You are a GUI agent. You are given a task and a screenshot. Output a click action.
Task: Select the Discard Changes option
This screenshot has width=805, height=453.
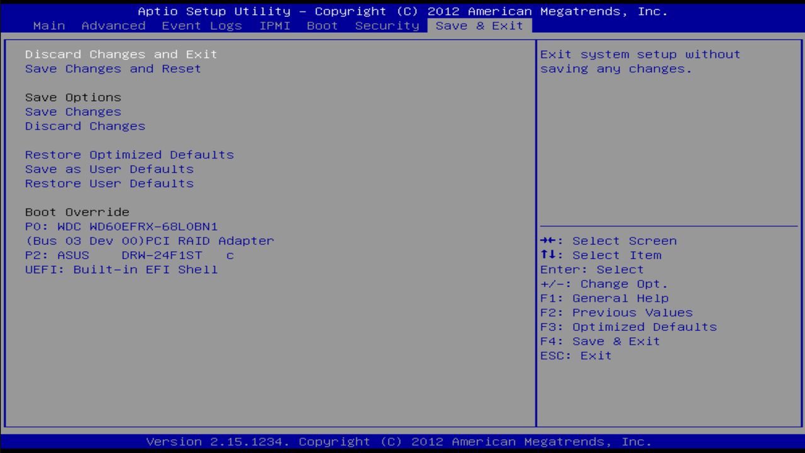click(85, 126)
